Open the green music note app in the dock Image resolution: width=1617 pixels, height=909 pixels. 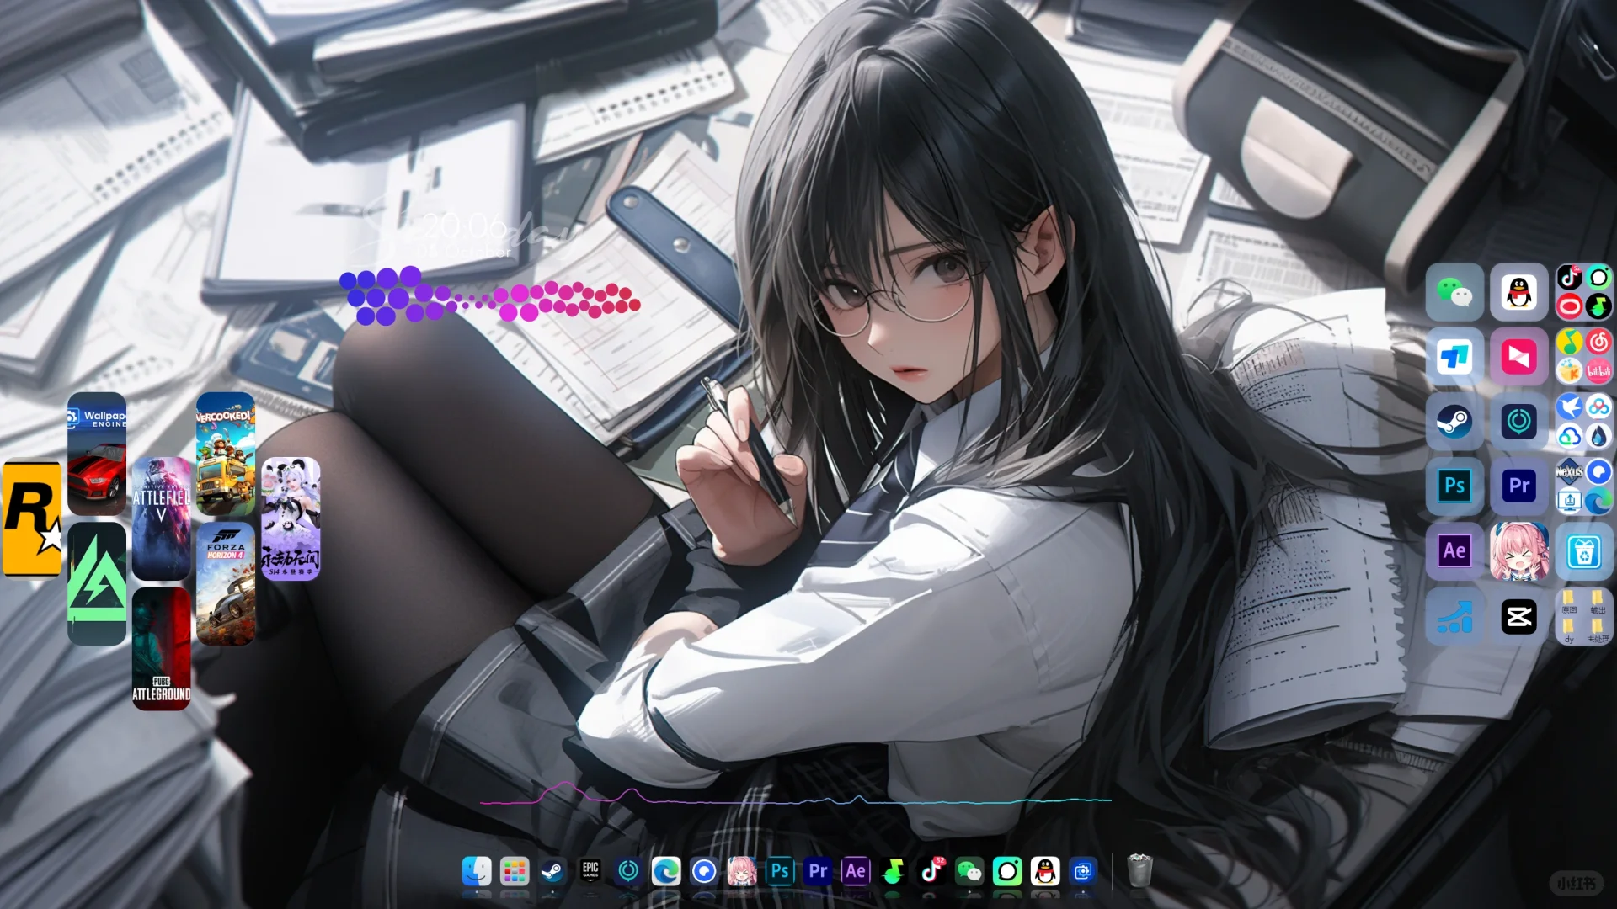pos(894,871)
